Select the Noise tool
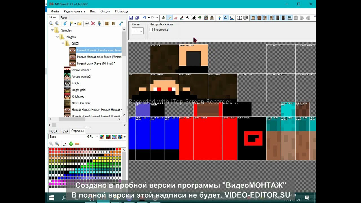361x203 pixels. pos(206,18)
